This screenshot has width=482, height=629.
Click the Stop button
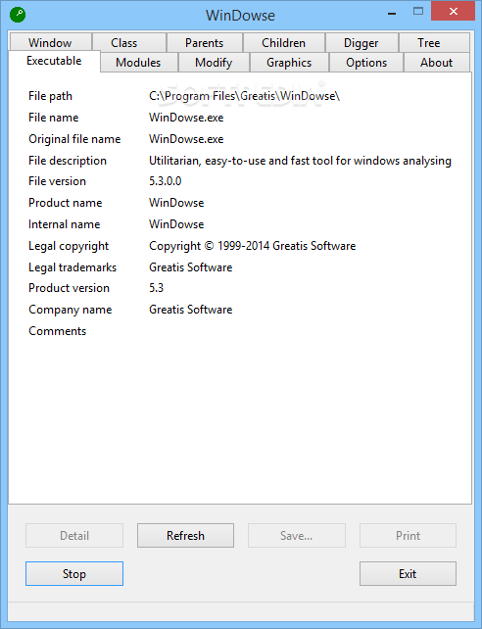coord(74,573)
